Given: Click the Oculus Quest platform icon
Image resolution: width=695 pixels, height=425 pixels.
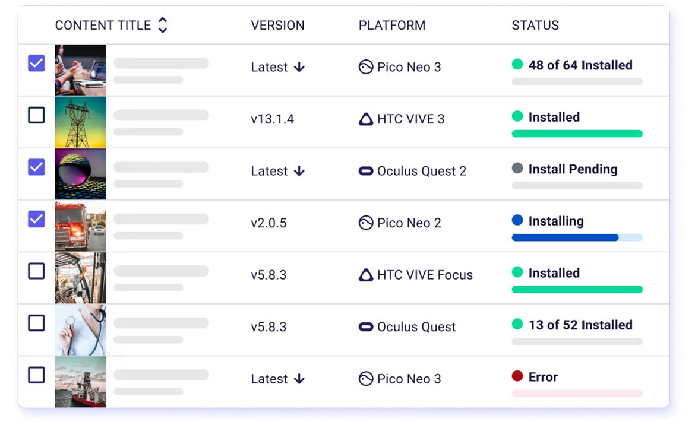Looking at the screenshot, I should coord(366,326).
